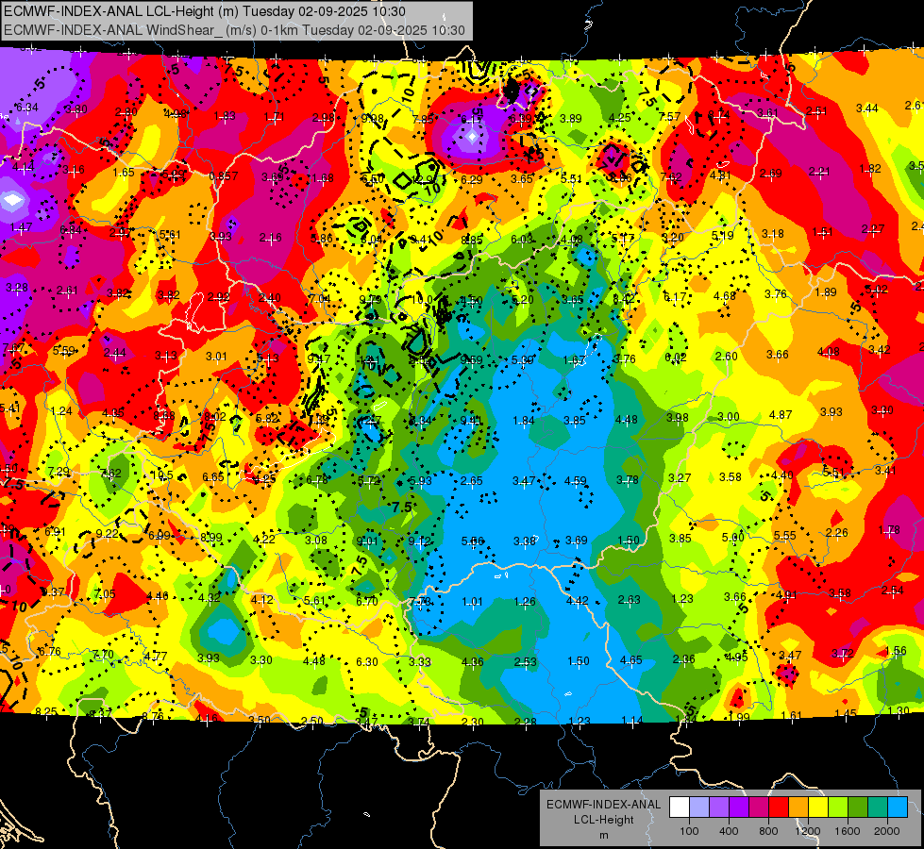Viewport: 924px width, 849px height.
Task: Click the legend unit label m
Action: click(x=603, y=835)
